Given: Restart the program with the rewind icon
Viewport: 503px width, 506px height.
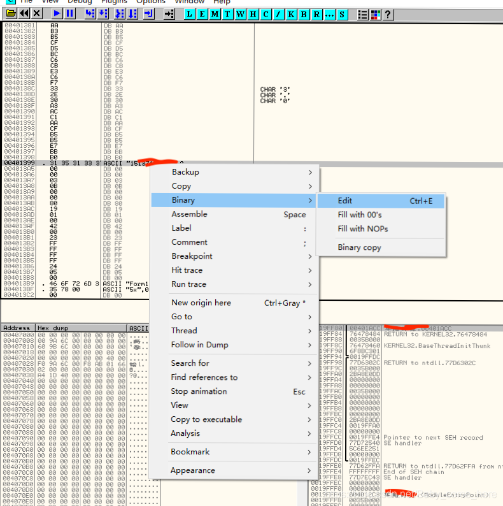Looking at the screenshot, I should pos(24,13).
